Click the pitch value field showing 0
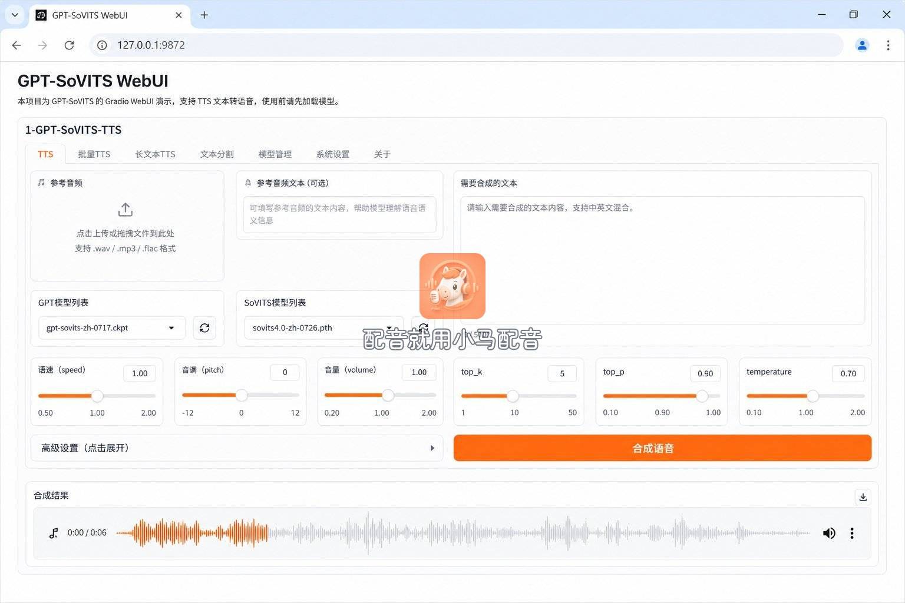 285,372
